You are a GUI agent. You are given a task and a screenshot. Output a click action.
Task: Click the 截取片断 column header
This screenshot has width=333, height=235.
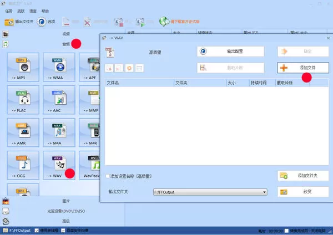pos(292,83)
